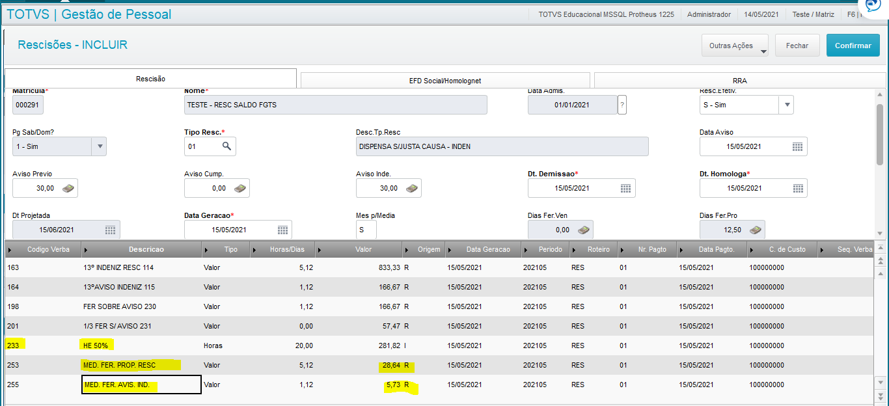
Task: Open calculator icon in Aviso Inde. field
Action: click(x=412, y=189)
